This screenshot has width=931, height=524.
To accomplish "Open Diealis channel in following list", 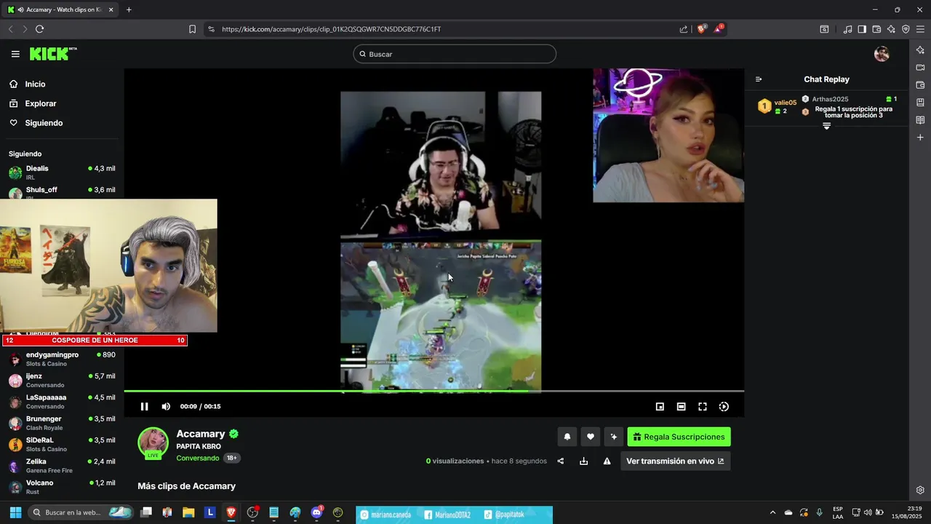I will point(62,172).
